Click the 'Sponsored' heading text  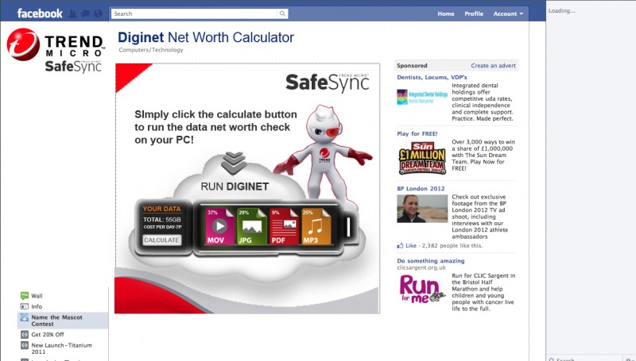[x=412, y=66]
